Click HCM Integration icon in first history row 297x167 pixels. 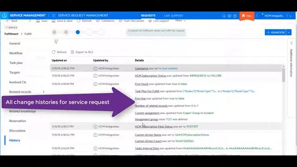[95, 68]
